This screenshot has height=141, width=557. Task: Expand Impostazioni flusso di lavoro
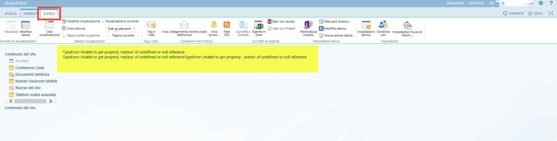(407, 28)
